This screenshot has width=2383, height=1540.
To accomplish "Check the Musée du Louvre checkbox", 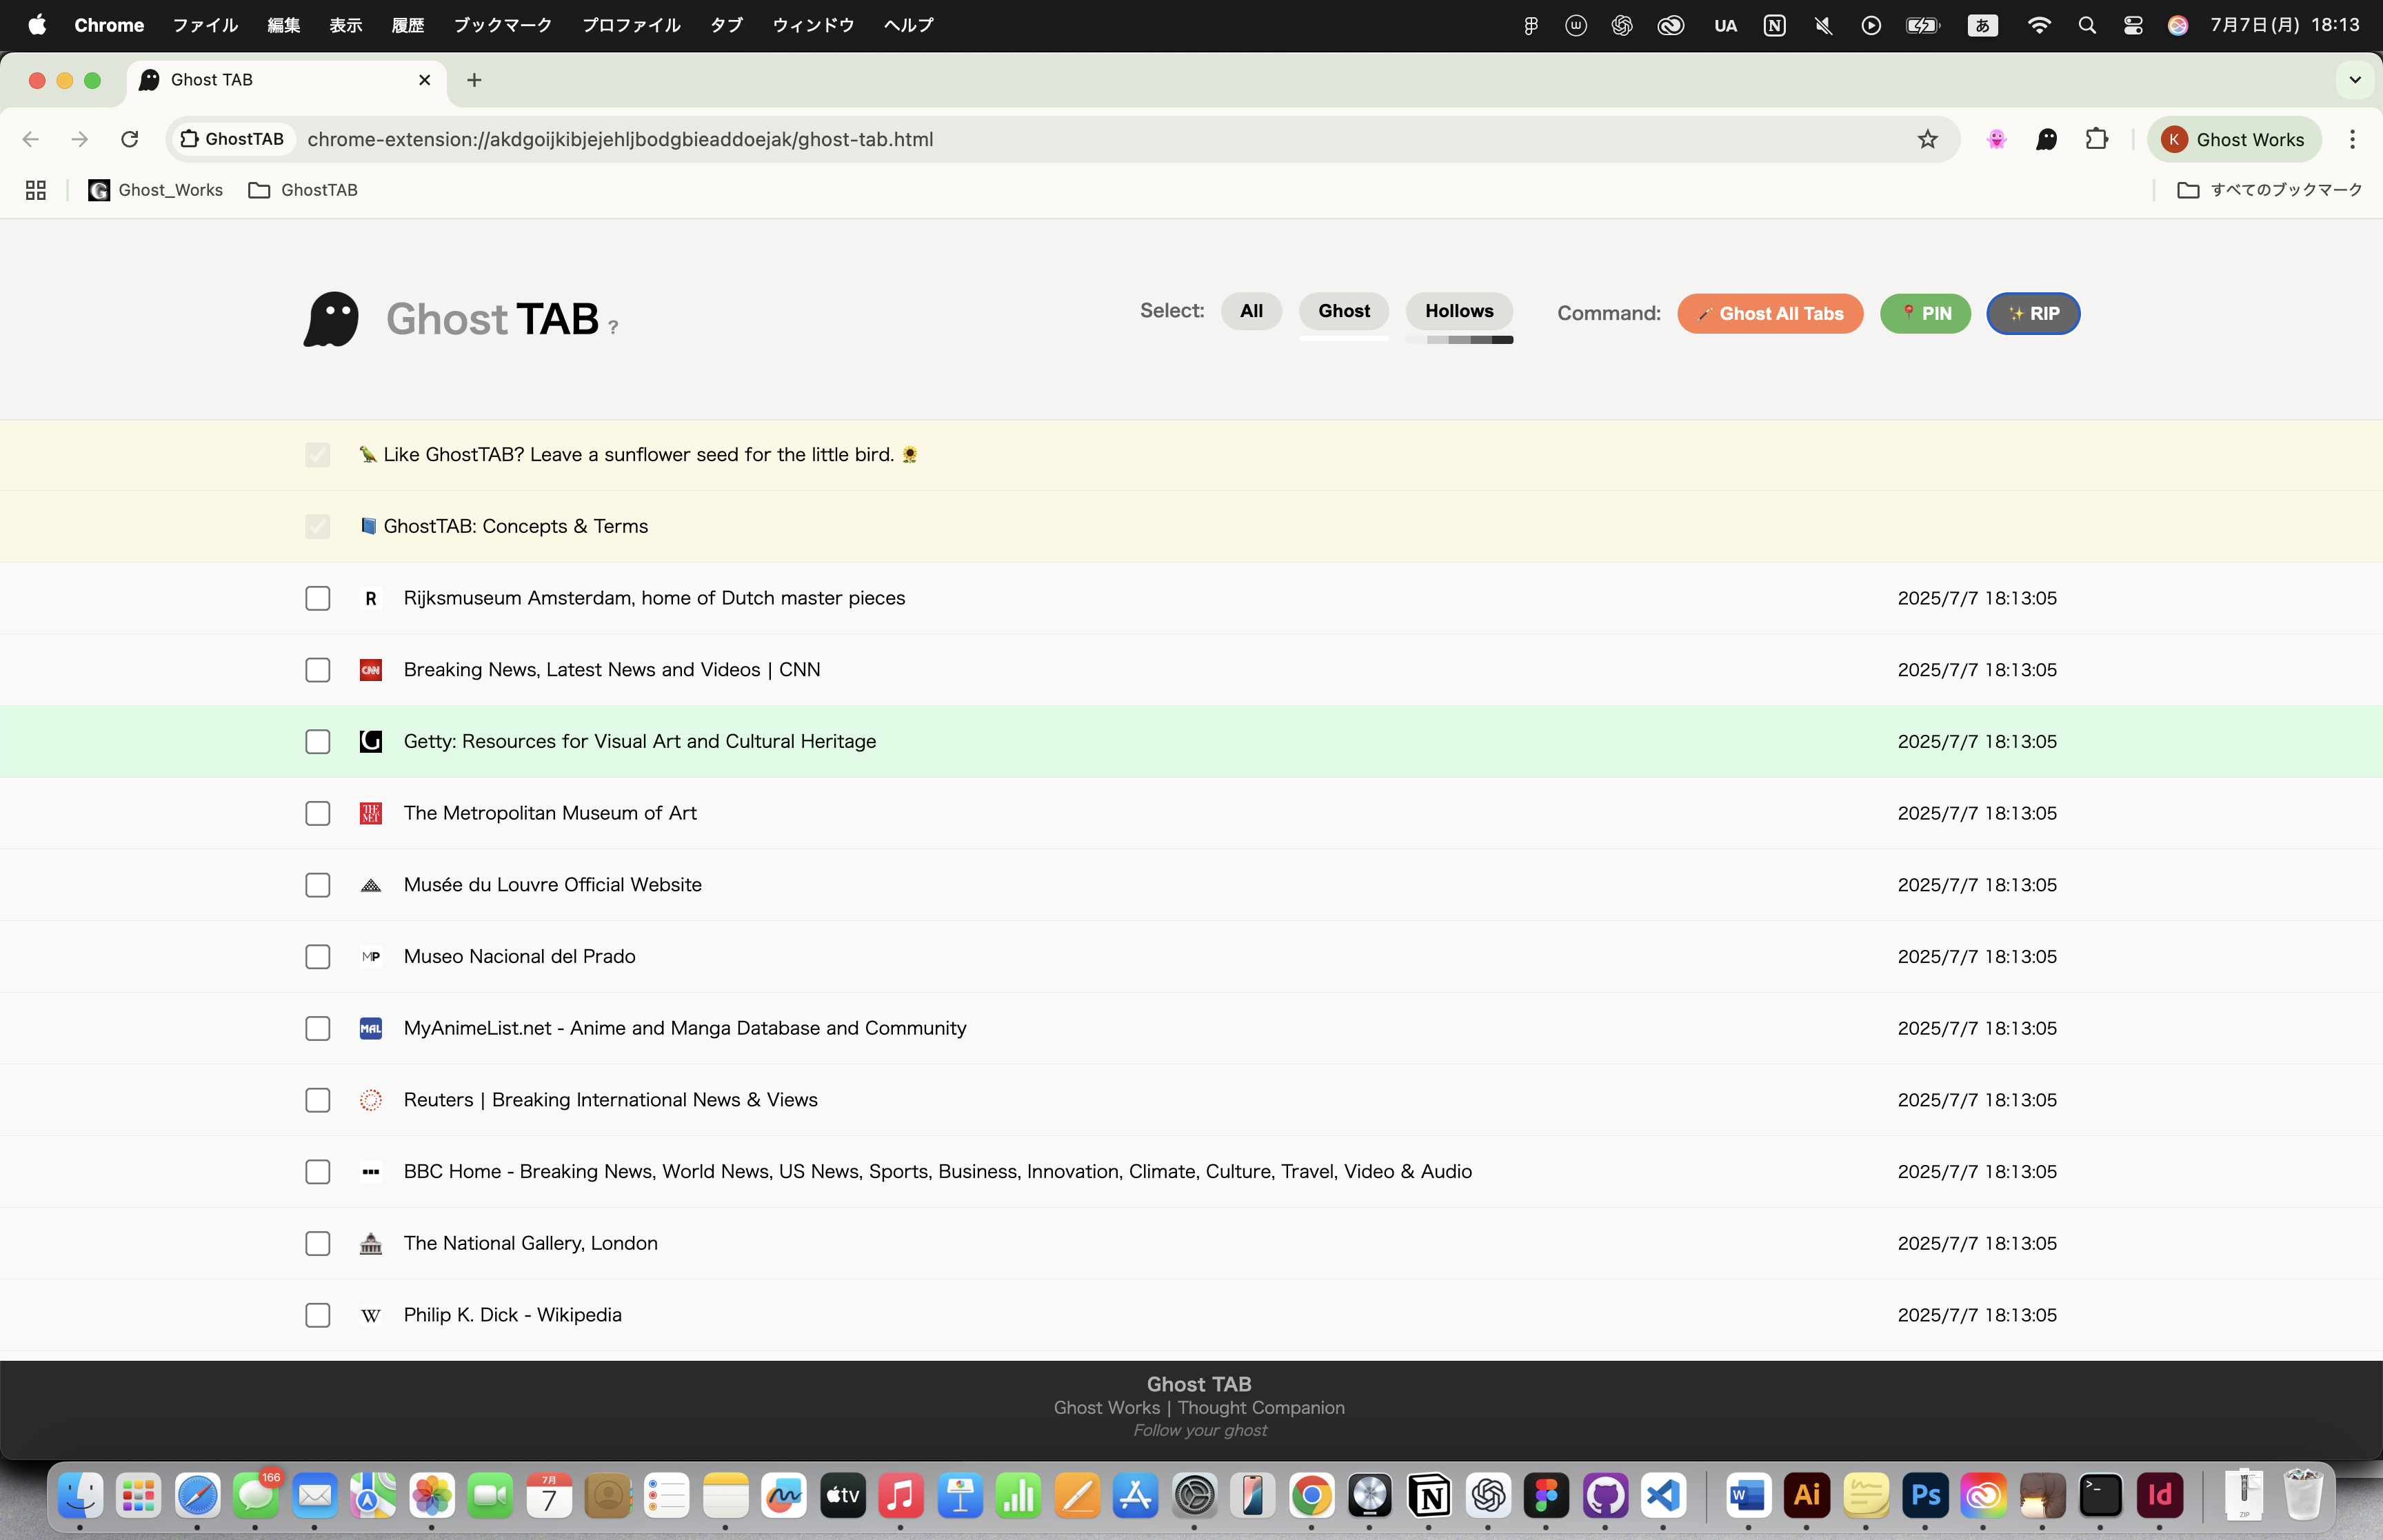I will click(318, 885).
